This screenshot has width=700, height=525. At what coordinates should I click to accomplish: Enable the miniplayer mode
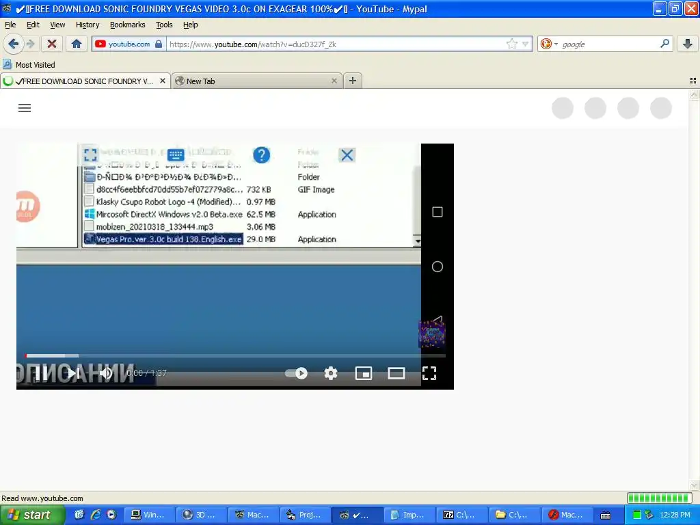coord(364,373)
